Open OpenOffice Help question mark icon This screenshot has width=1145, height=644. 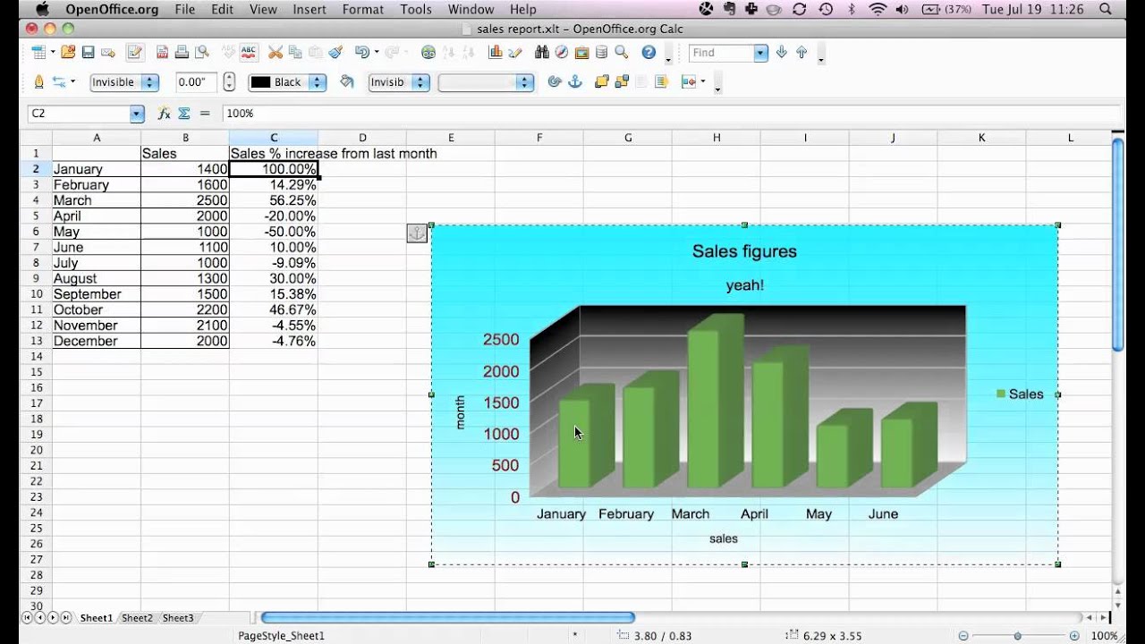point(649,53)
